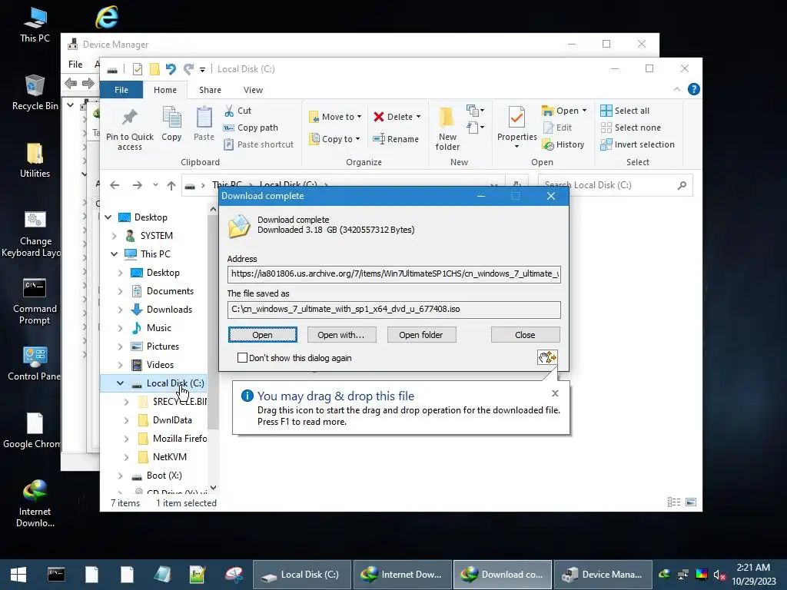
Task: Select Command Prompt desktop icon
Action: 35,301
